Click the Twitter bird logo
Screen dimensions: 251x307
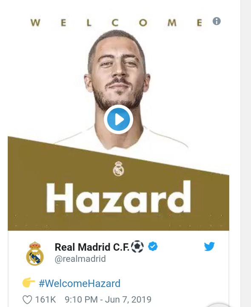point(209,246)
